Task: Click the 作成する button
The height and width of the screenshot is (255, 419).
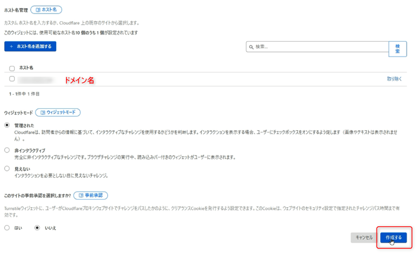Action: coord(394,237)
